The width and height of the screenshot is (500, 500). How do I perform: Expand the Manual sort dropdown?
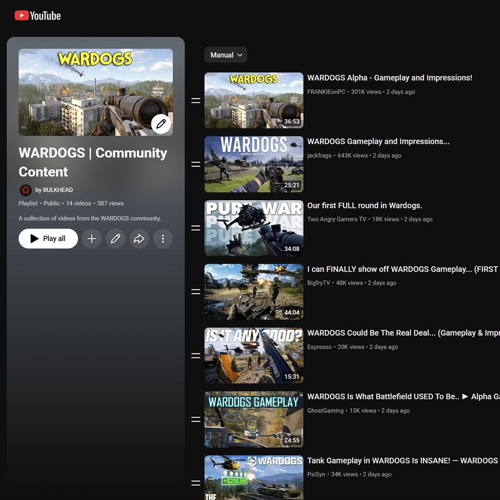click(226, 55)
